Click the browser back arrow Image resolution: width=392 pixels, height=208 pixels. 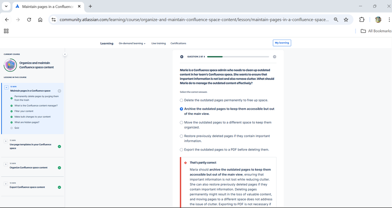point(7,20)
